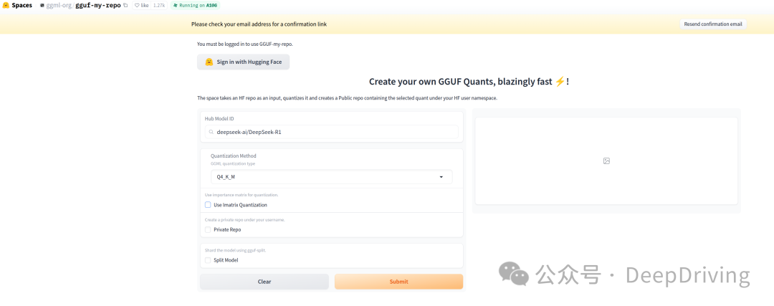Open the ggml-org organization link
This screenshot has width=774, height=306.
coord(59,5)
